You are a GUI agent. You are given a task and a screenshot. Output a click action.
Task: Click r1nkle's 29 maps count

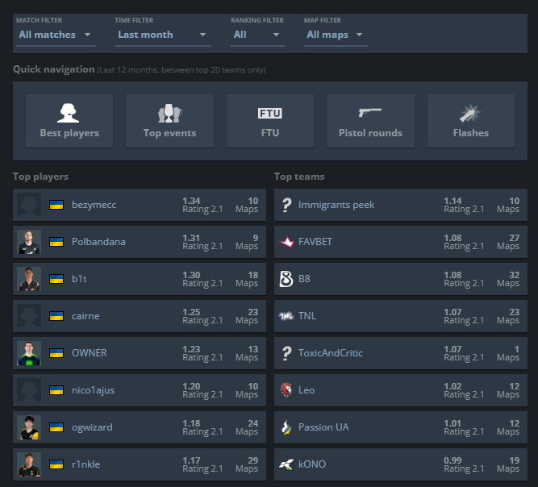click(x=253, y=460)
